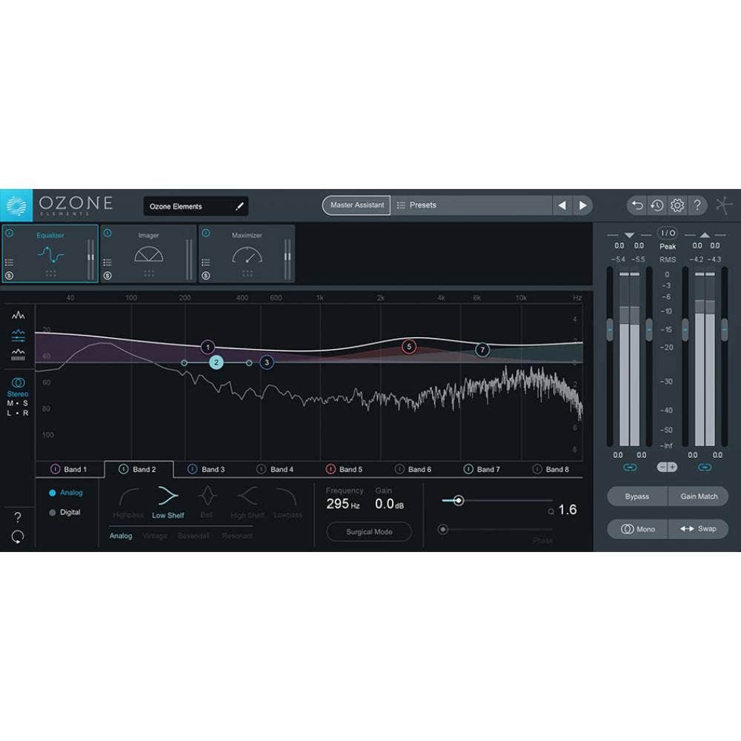The image size is (741, 741).
Task: Select the Analog EQ mode
Action: coord(66,493)
